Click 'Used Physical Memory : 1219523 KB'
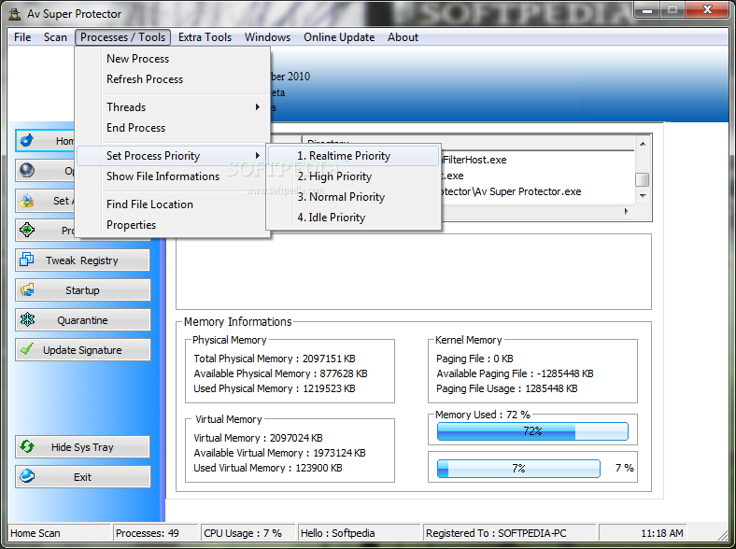The width and height of the screenshot is (736, 549). pos(275,388)
